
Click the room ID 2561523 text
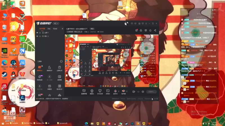click(93, 32)
